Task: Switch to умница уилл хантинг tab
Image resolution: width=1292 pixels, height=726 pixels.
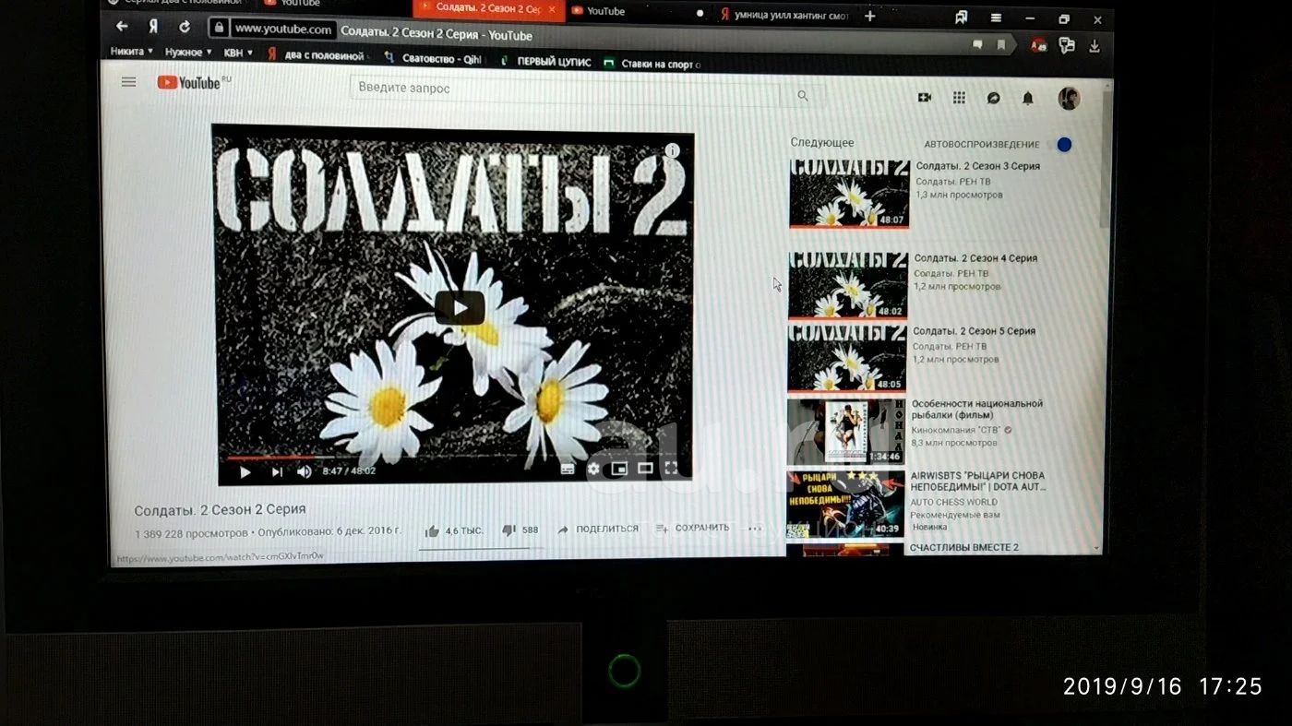Action: [784, 15]
